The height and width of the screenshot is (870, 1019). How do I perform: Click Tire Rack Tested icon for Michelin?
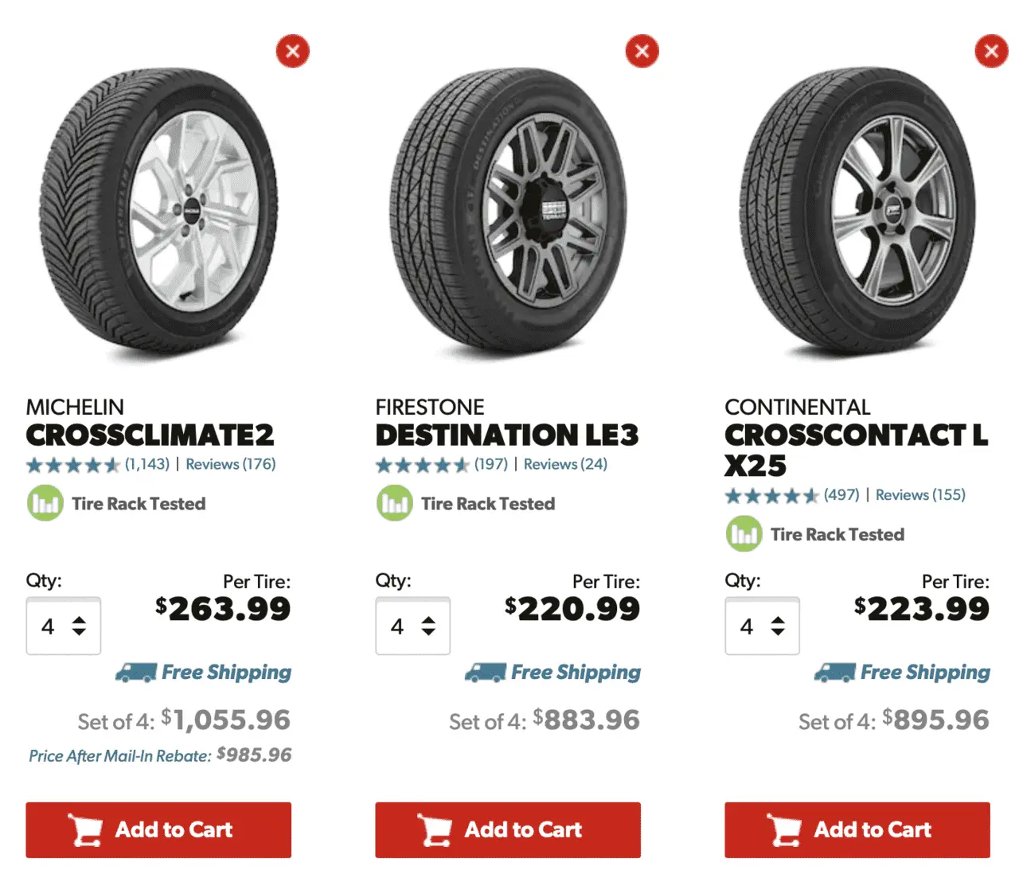pos(45,504)
